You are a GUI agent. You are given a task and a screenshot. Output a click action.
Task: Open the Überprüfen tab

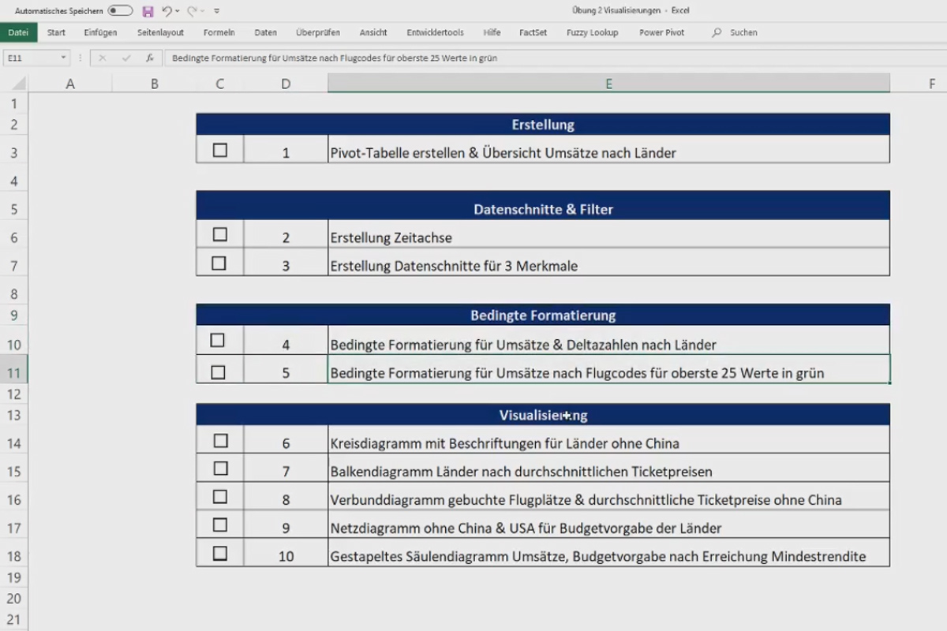pos(318,32)
